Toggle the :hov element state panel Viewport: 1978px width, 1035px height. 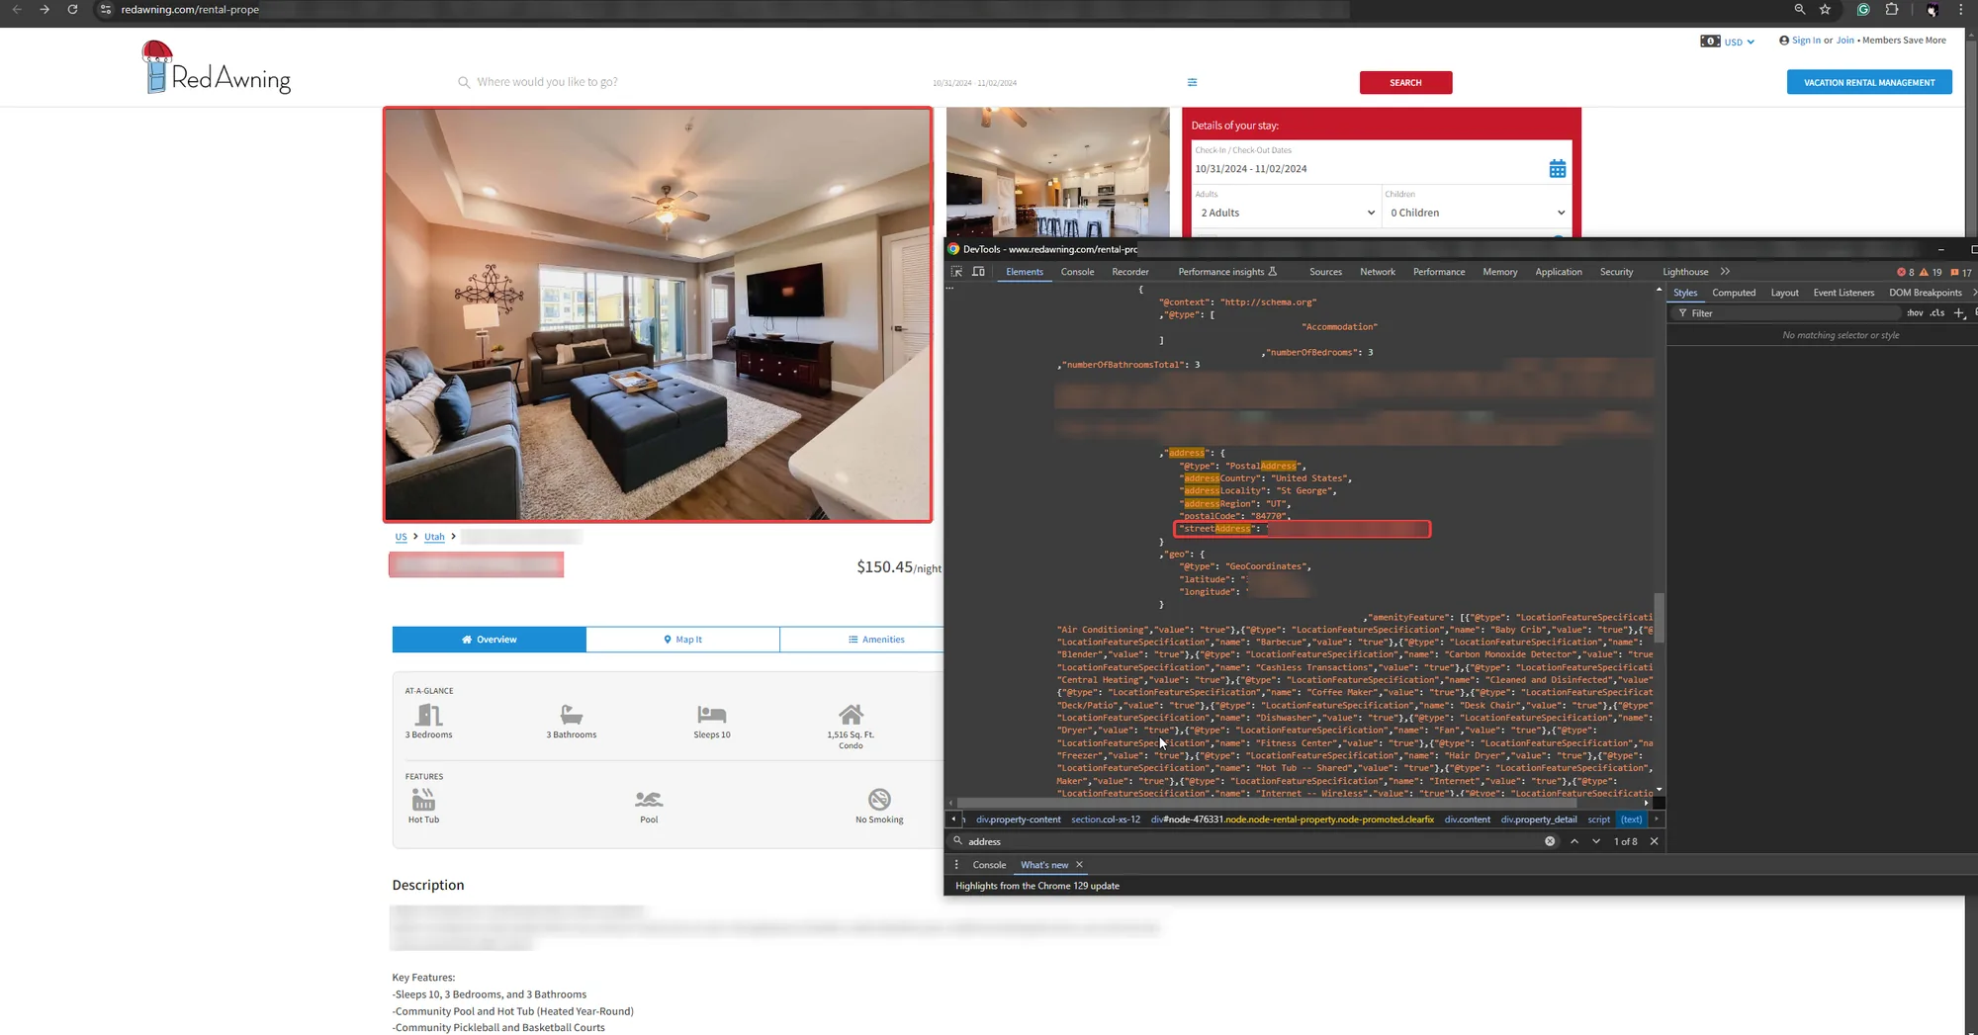(1915, 313)
